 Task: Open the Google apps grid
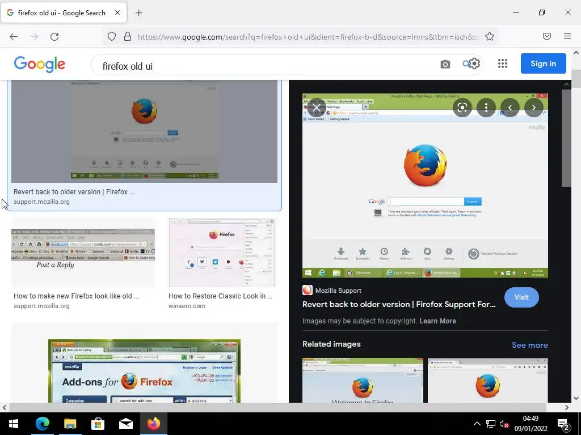click(503, 63)
